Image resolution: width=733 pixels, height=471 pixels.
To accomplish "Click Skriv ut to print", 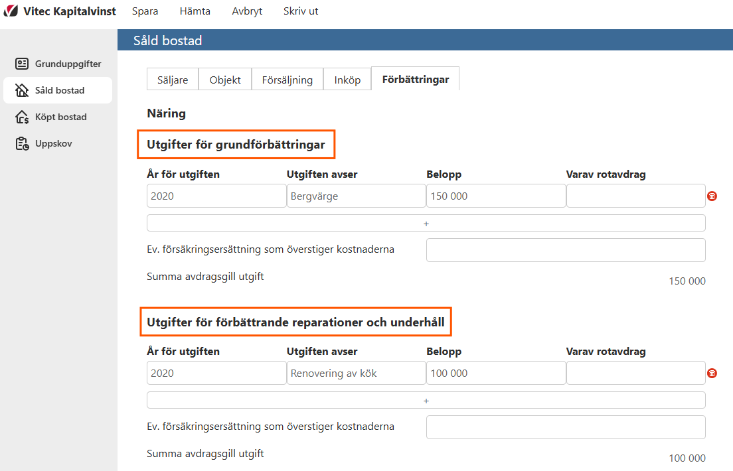I will pyautogui.click(x=300, y=11).
